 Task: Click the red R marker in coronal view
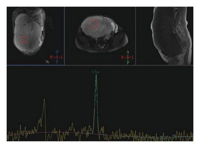point(51,57)
